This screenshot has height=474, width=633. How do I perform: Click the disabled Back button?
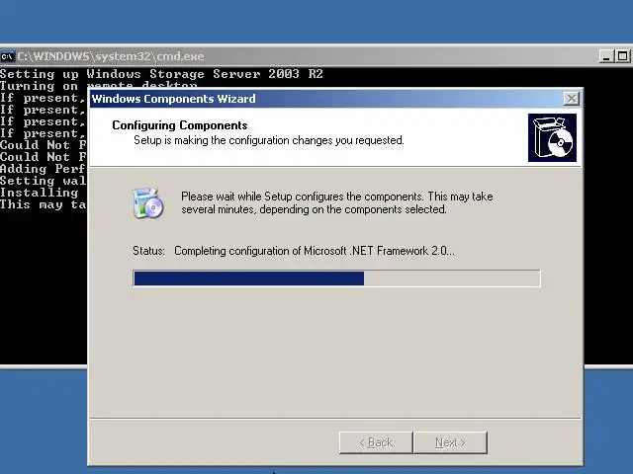[x=376, y=442]
